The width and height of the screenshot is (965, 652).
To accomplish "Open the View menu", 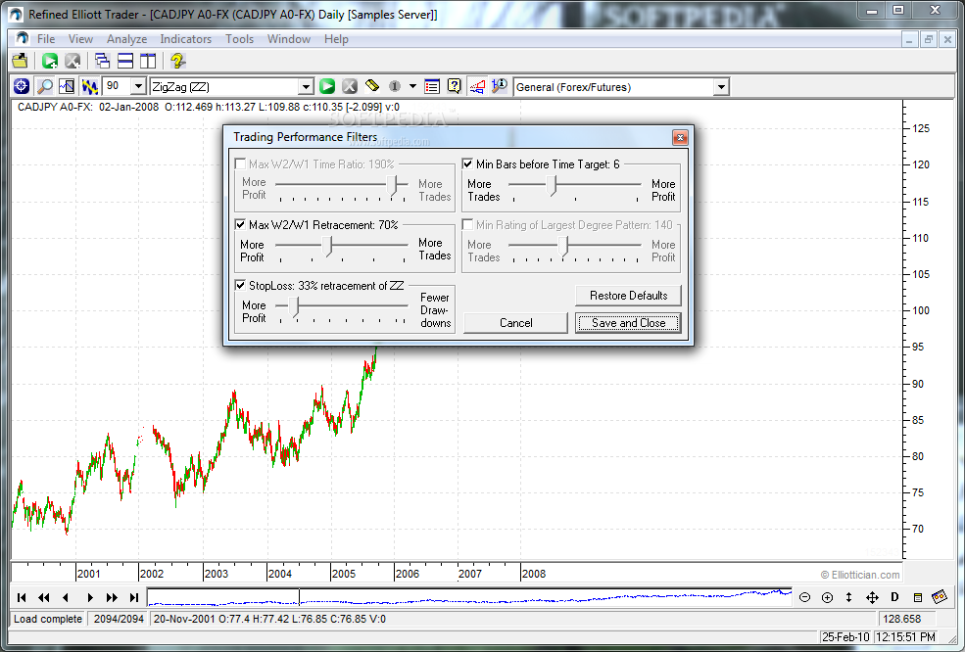I will coord(80,39).
